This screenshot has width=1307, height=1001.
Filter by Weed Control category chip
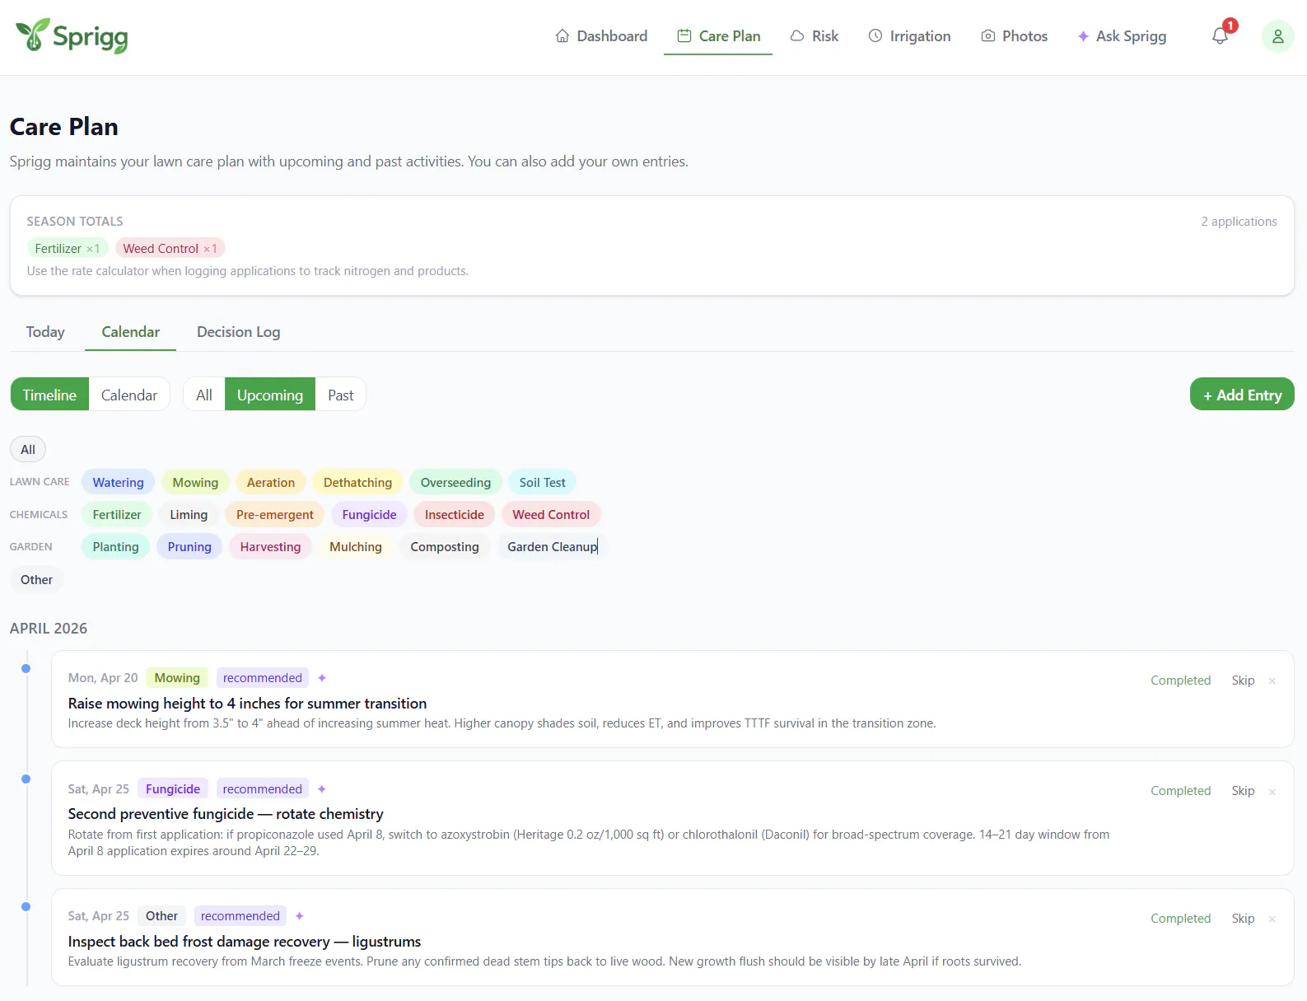[x=551, y=514]
